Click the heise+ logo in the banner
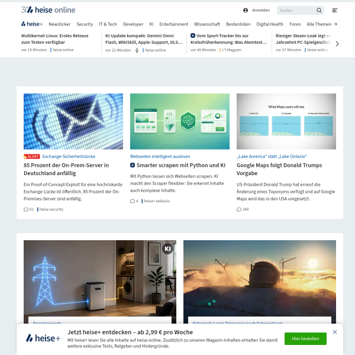Viewport: 355px width, 355px height. [x=43, y=338]
